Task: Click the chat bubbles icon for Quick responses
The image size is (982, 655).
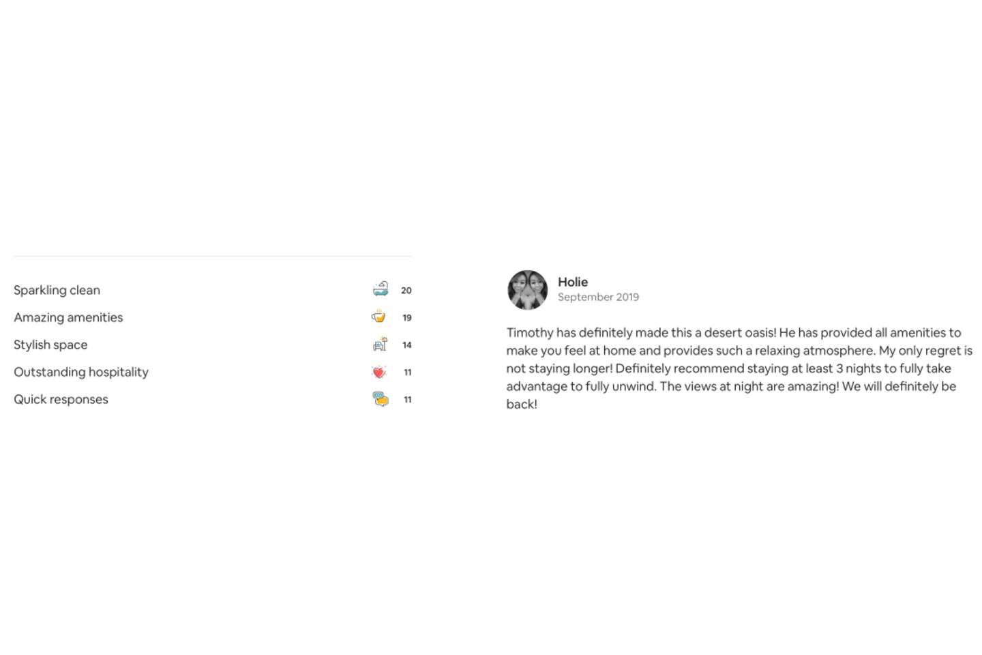Action: [x=381, y=399]
